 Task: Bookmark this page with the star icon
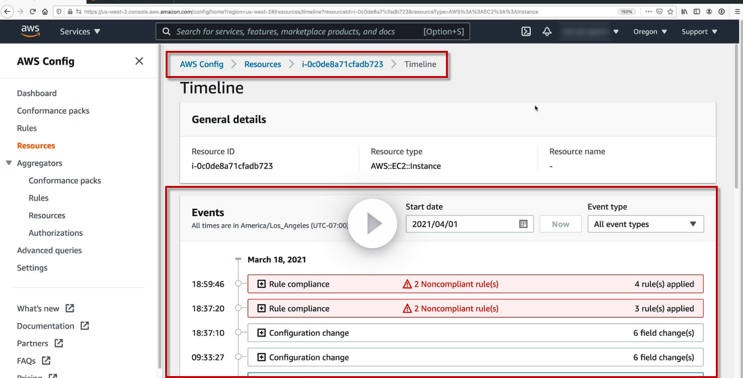pos(670,12)
